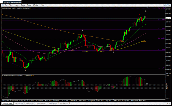Viewport: 172px width, 106px height.
Task: Select the wave label B
Action: click(113, 52)
